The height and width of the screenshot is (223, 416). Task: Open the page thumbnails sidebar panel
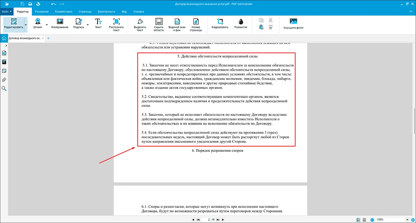coord(4,53)
